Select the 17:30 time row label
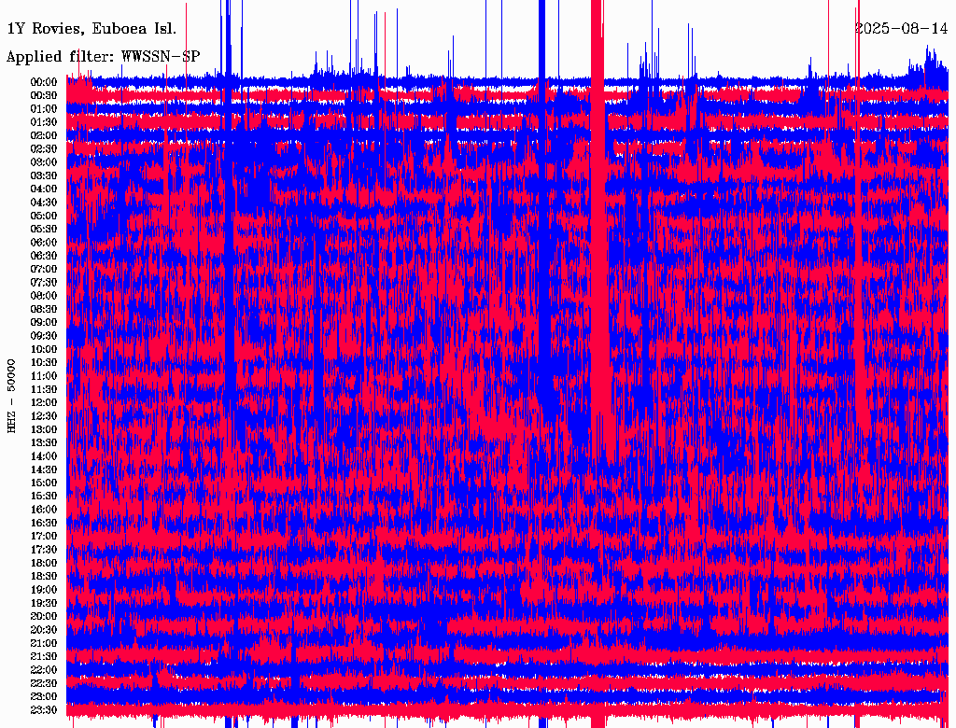 click(44, 550)
